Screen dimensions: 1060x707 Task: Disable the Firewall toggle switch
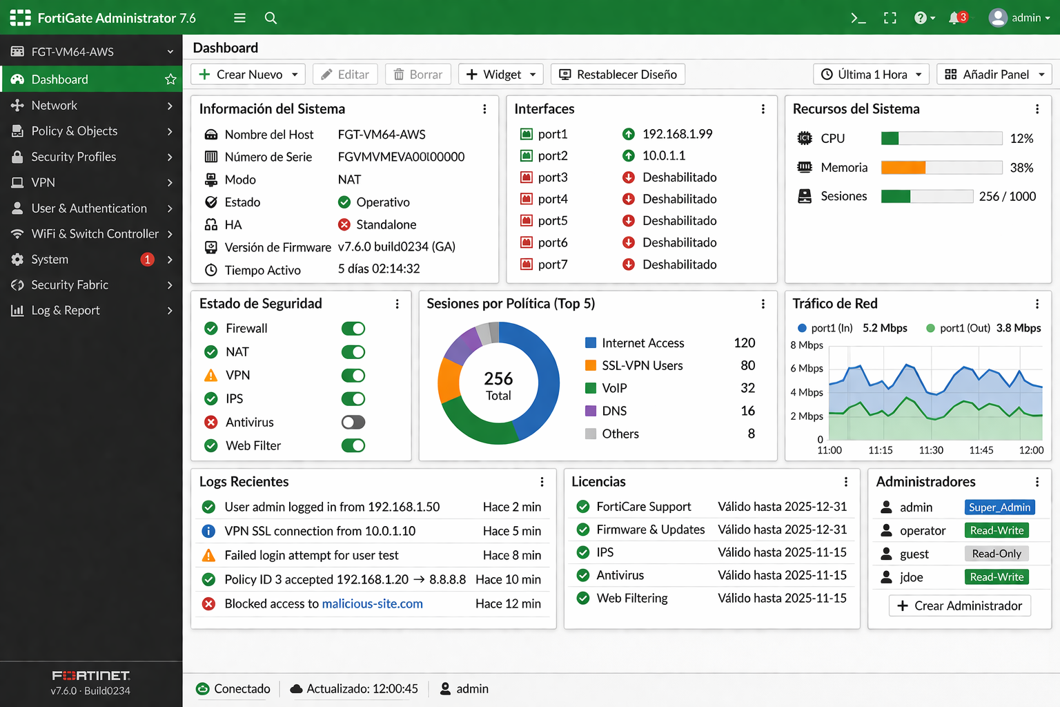[353, 329]
